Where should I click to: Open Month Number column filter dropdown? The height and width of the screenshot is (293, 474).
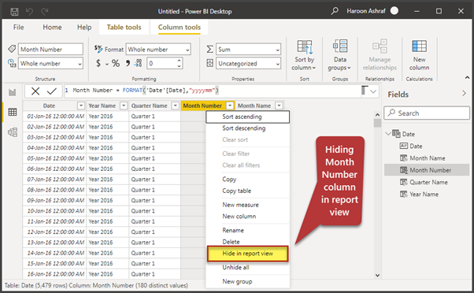[x=230, y=106]
